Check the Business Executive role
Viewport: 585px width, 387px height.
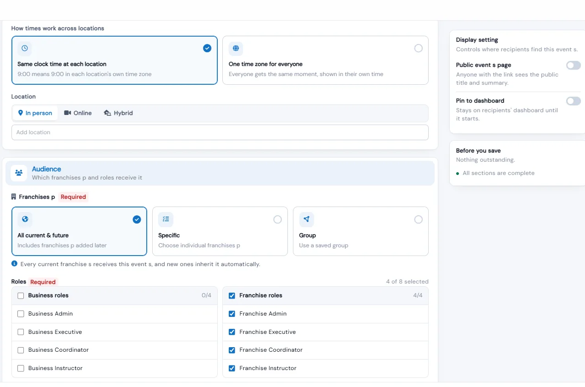pyautogui.click(x=21, y=332)
